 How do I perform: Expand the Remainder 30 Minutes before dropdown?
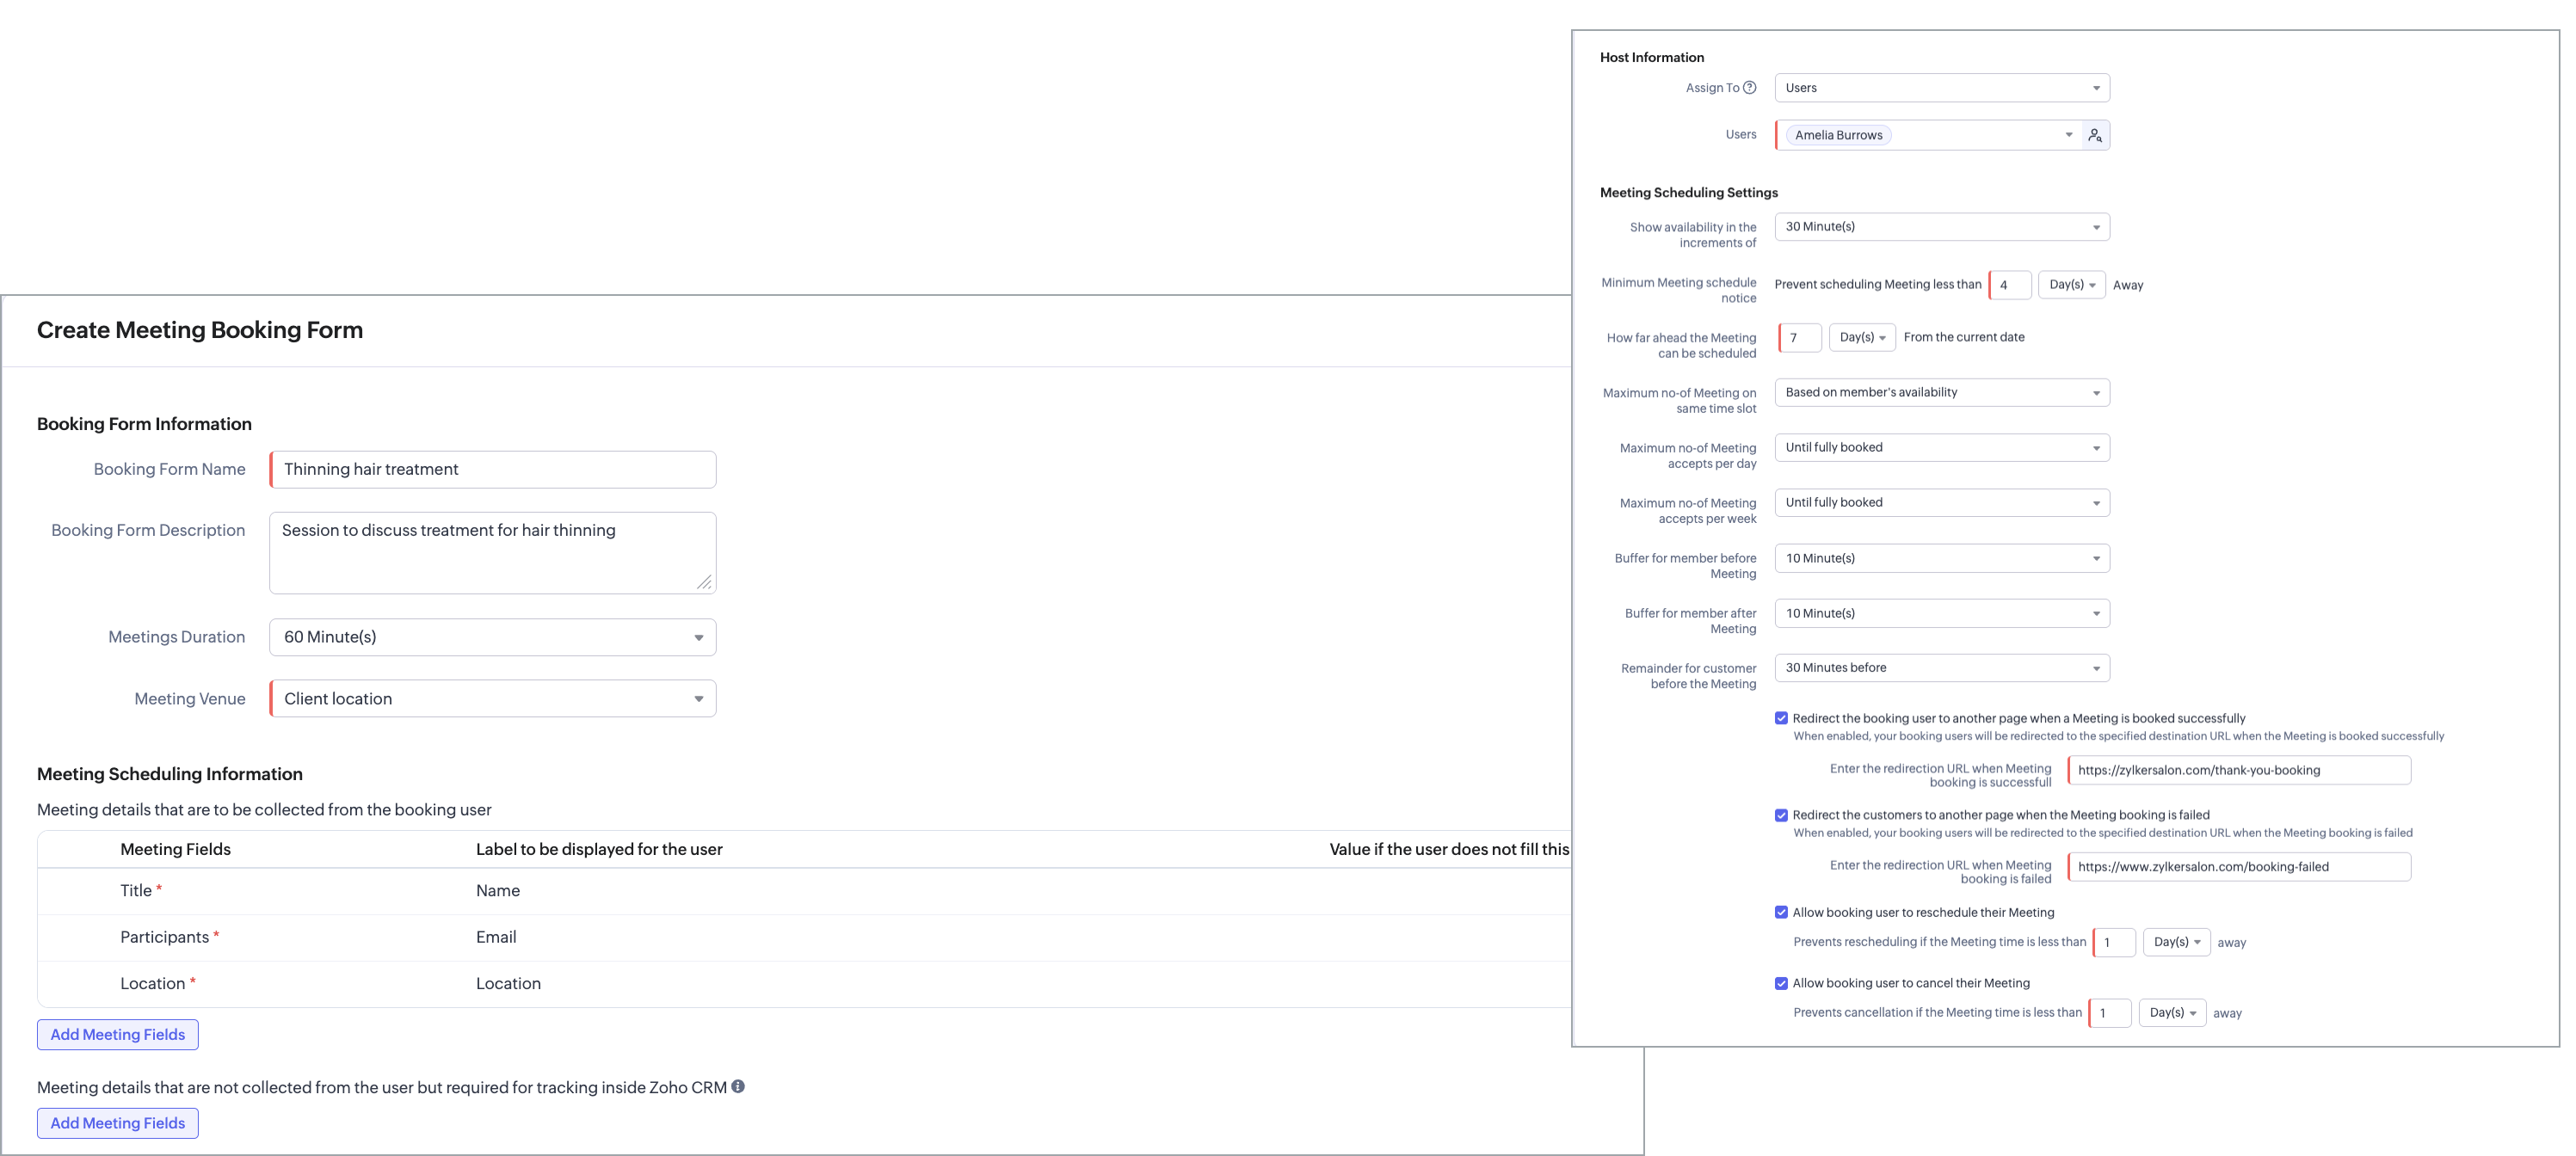[1941, 668]
